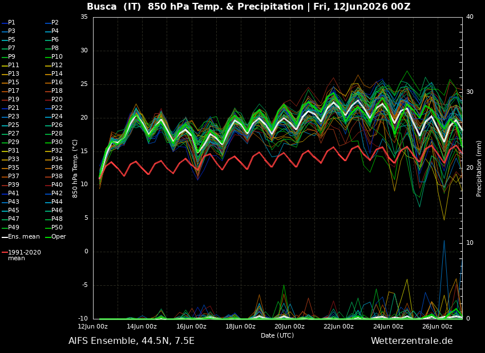Click the red line swatch beside '1991-2020 mean'
485x353 pixels.
(5, 252)
